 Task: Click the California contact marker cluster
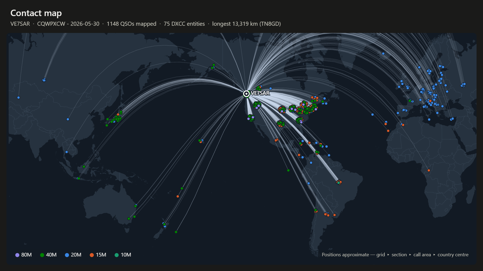click(x=251, y=118)
